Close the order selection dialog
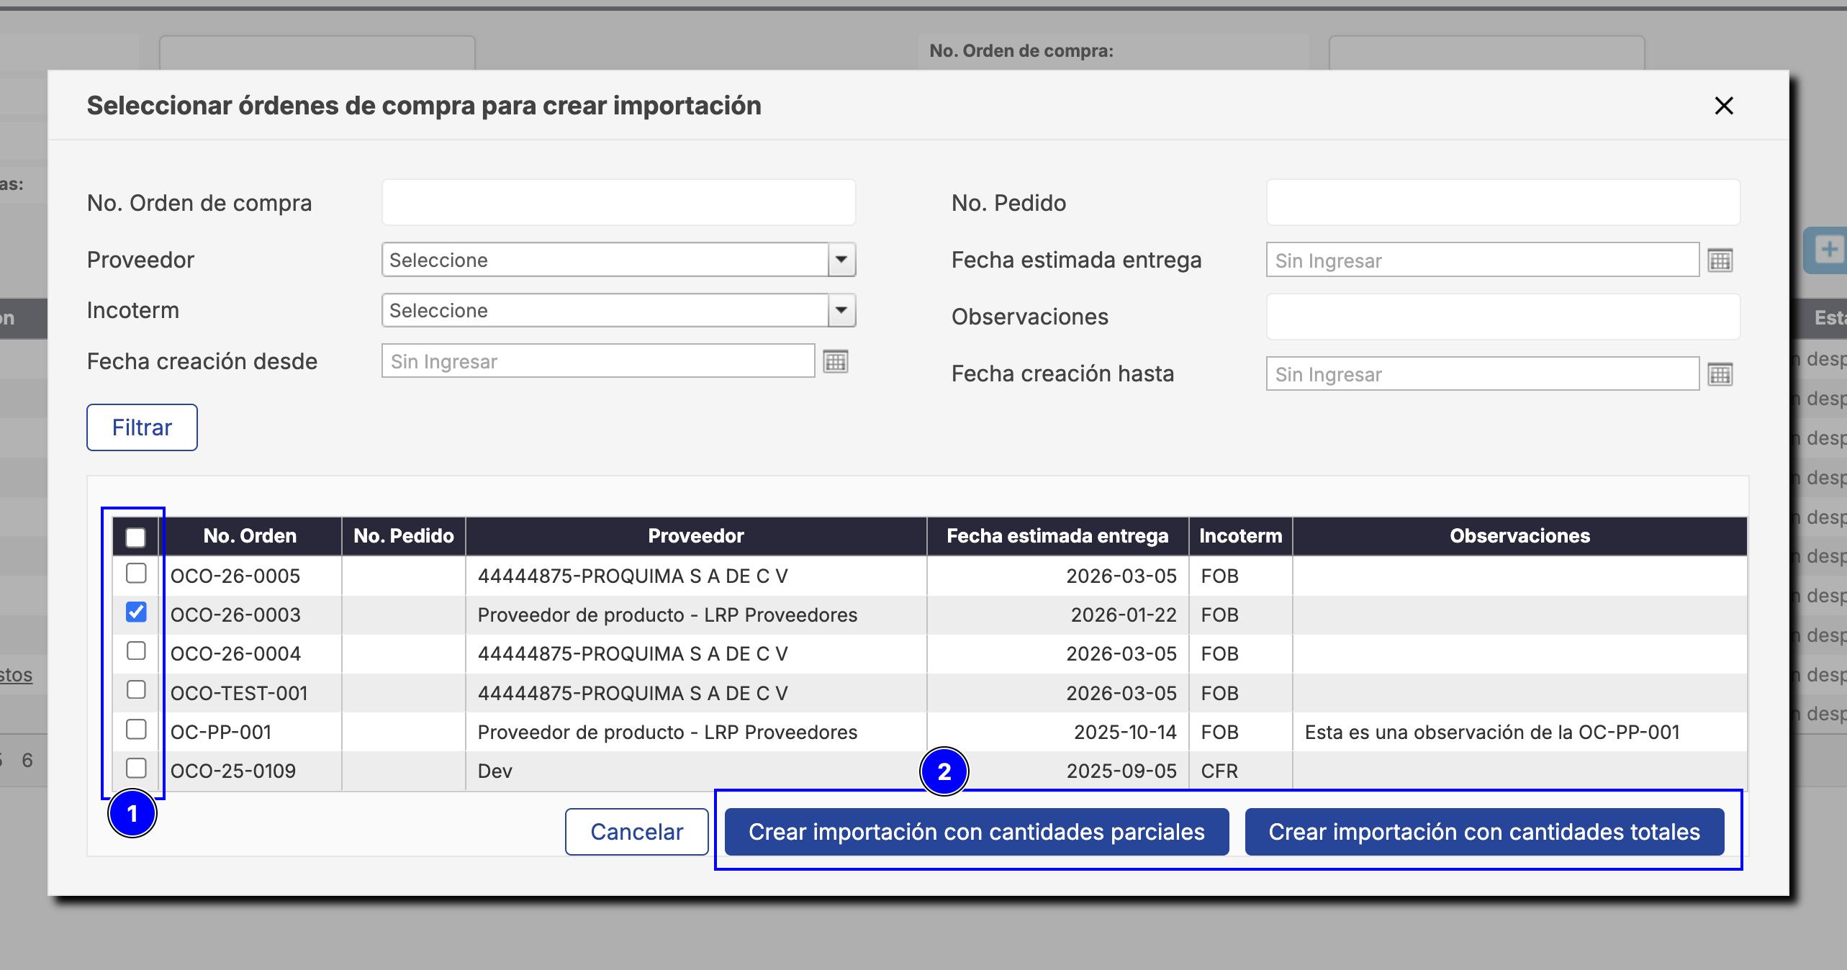1847x970 pixels. (x=1723, y=106)
